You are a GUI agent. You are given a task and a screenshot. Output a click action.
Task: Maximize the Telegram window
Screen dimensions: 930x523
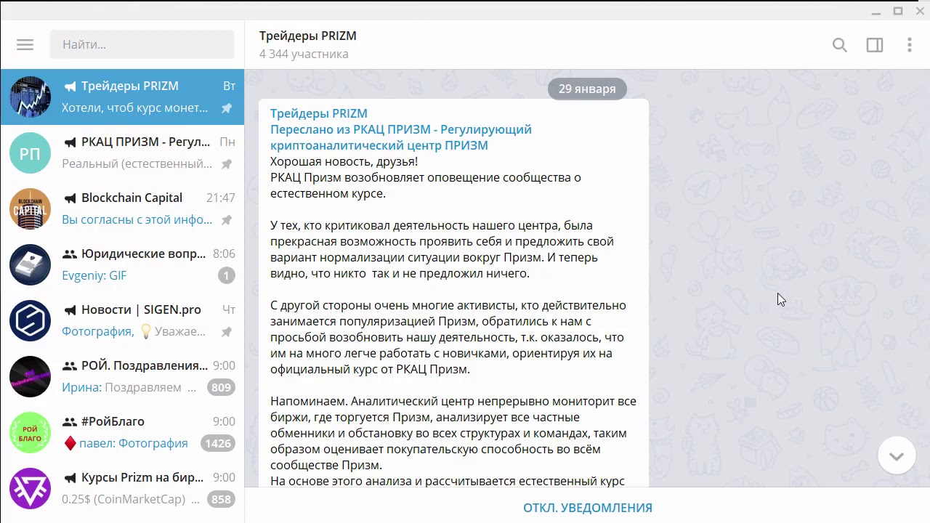click(x=898, y=11)
